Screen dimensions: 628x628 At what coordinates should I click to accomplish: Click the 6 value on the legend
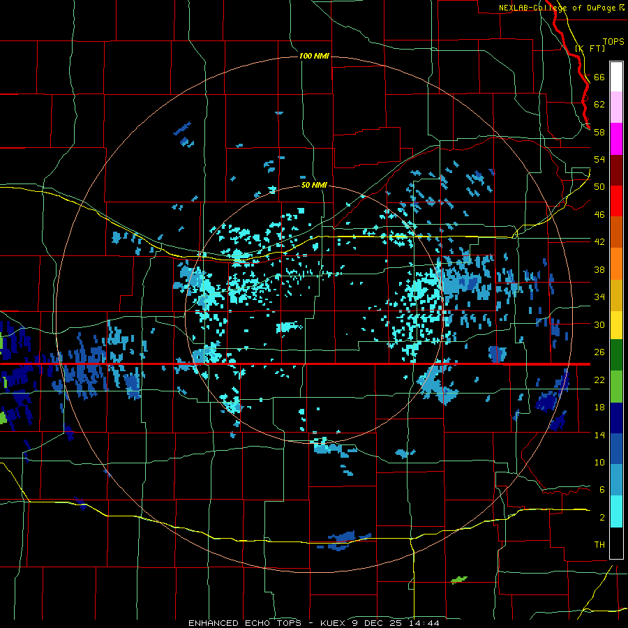602,490
